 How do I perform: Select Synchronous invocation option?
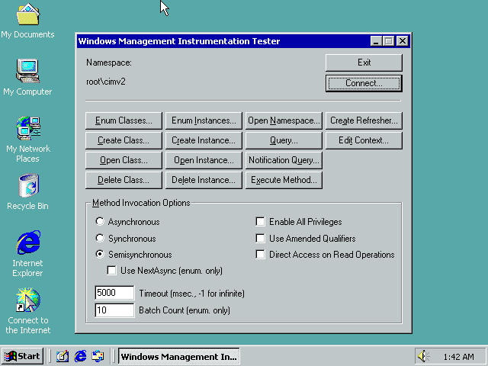click(100, 239)
